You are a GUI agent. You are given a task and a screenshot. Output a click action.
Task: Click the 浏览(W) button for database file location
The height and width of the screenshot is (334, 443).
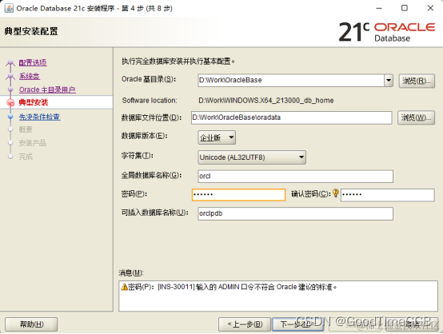[416, 117]
